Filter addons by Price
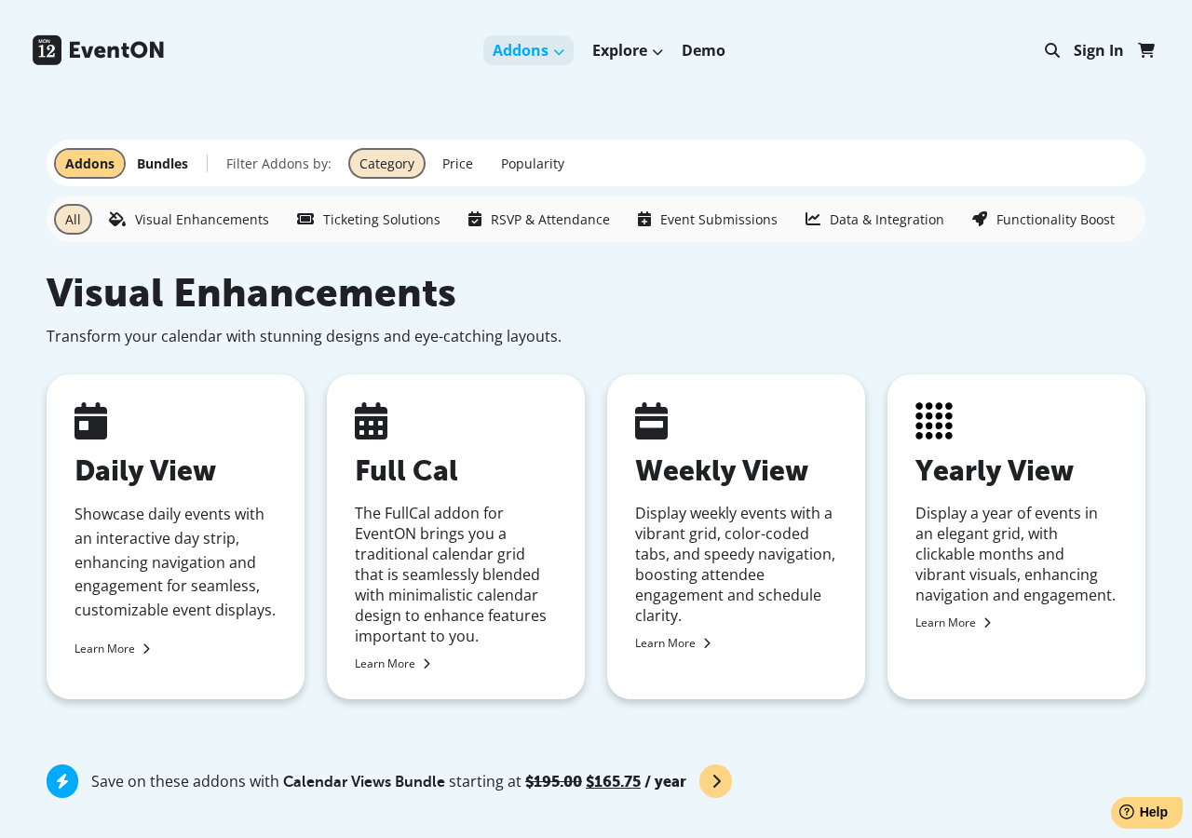The image size is (1192, 838). [457, 163]
